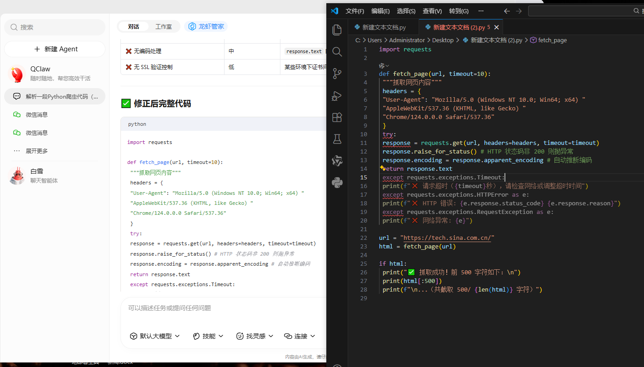Open the ellipsis overflow menu in VS Code
Screen dimensions: 644x367
481,11
